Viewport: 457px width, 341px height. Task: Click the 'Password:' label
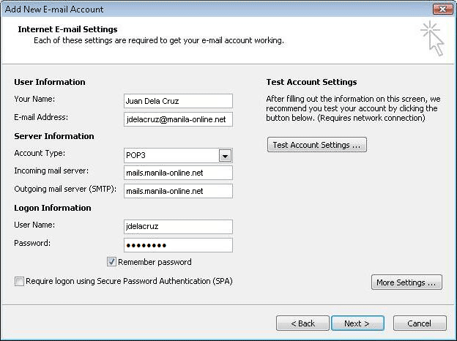pyautogui.click(x=32, y=243)
